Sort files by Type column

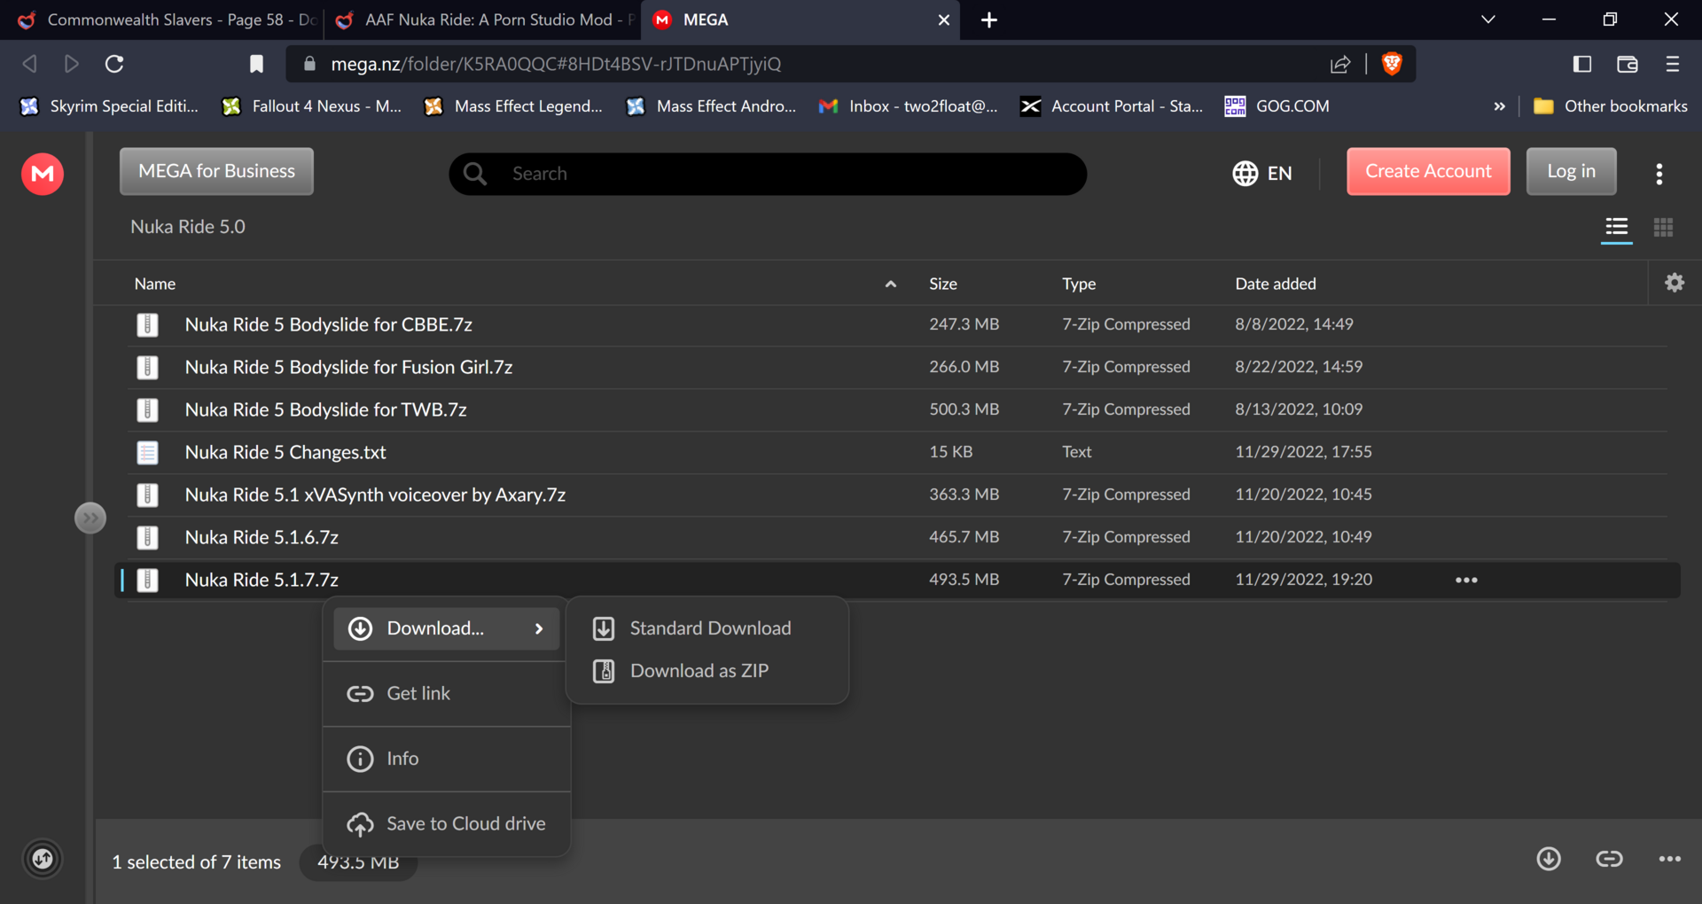(x=1079, y=284)
